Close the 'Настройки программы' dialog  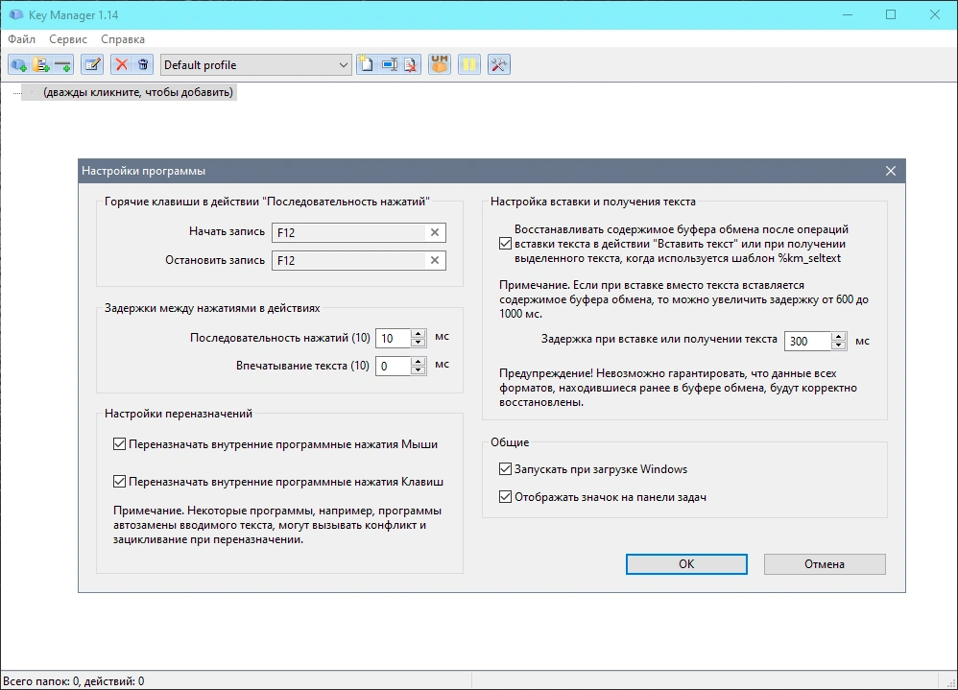coord(891,171)
